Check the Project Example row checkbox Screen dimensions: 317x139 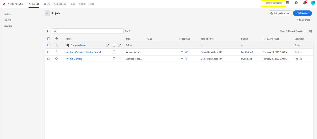pyautogui.click(x=49, y=59)
